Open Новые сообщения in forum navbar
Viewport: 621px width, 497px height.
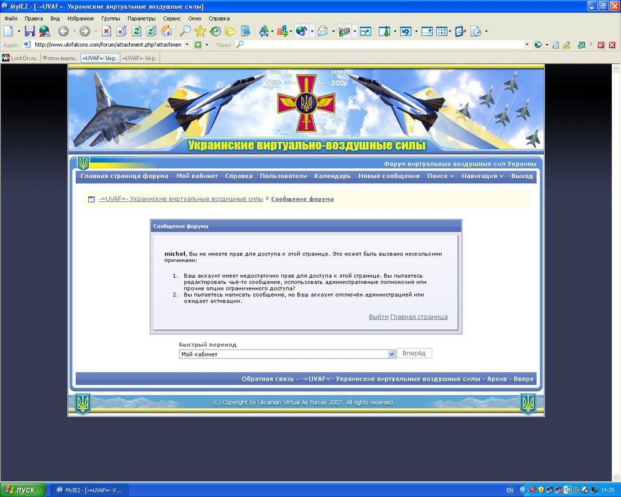pos(389,176)
